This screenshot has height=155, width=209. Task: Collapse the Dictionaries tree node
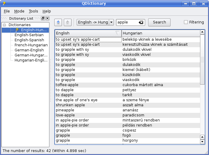pyautogui.click(x=4, y=25)
